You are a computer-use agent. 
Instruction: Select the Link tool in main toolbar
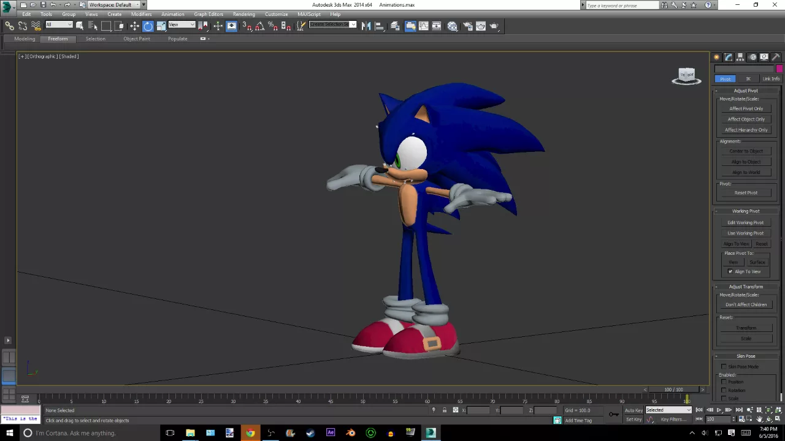10,26
